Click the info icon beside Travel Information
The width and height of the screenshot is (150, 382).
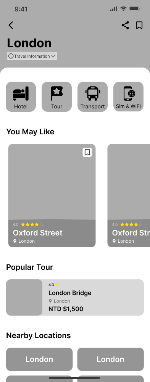[11, 56]
